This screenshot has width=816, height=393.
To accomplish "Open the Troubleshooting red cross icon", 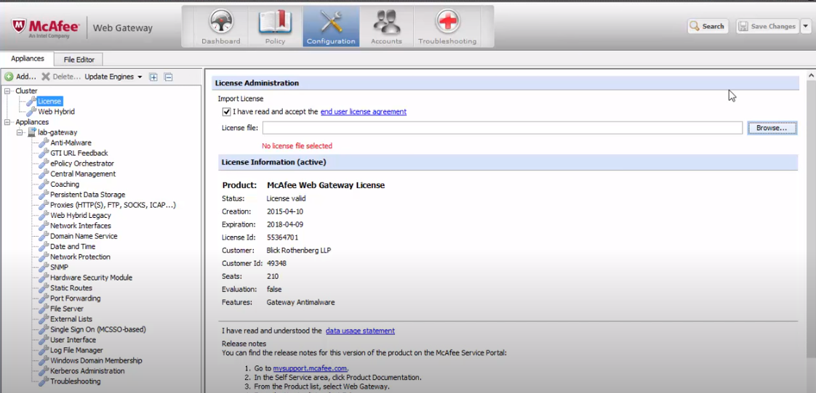I will (447, 23).
